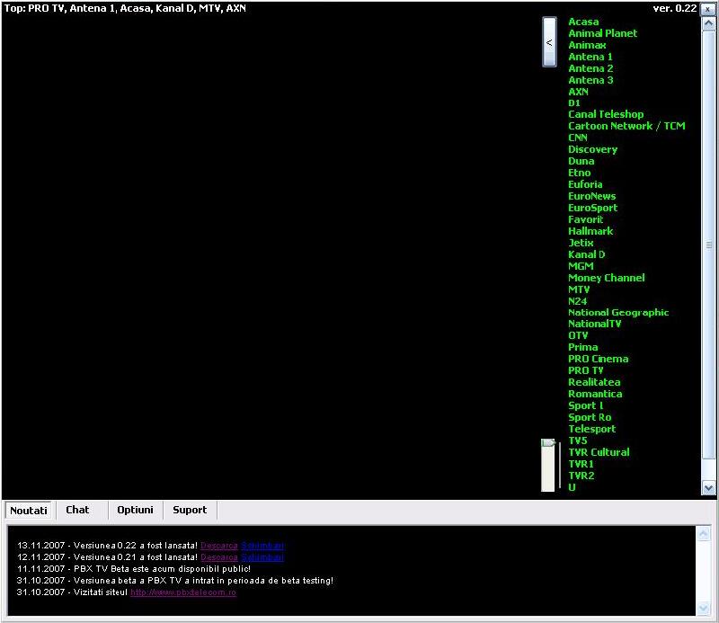Viewport: 719px width, 623px height.
Task: Click Descarca link for version 0.22
Action: (x=219, y=546)
